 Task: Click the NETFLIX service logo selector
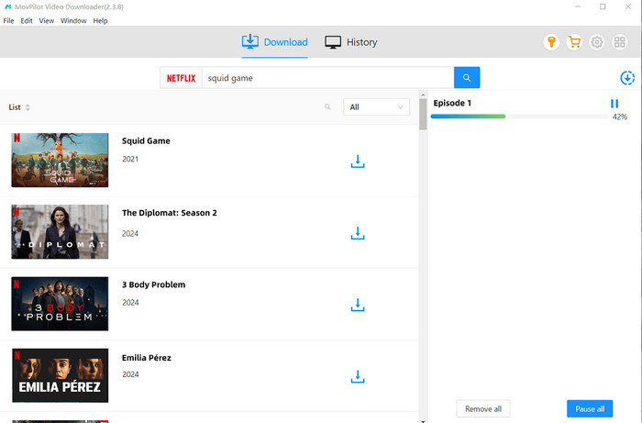pyautogui.click(x=181, y=78)
